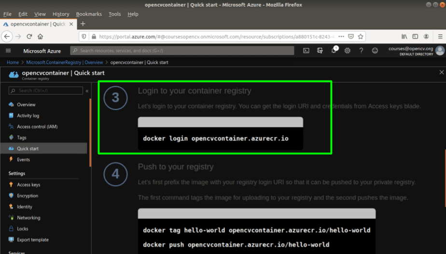Open Export template
This screenshot has height=254, width=446.
click(33, 240)
